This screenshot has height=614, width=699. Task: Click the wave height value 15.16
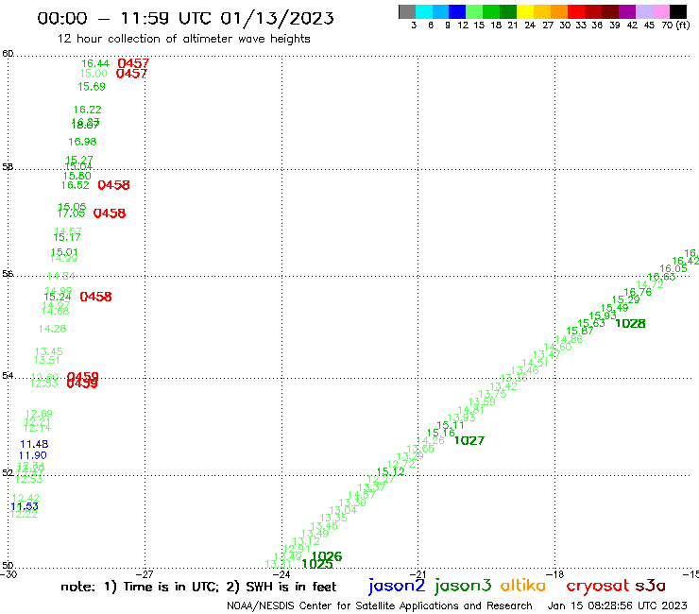tap(440, 433)
